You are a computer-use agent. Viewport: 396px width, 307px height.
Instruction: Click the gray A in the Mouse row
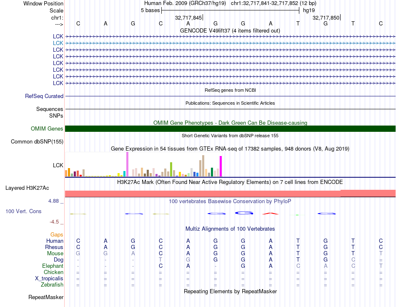(133, 254)
